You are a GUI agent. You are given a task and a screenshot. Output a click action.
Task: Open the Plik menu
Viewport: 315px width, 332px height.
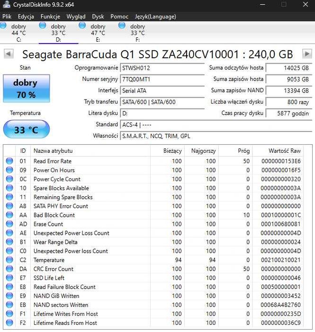point(7,17)
